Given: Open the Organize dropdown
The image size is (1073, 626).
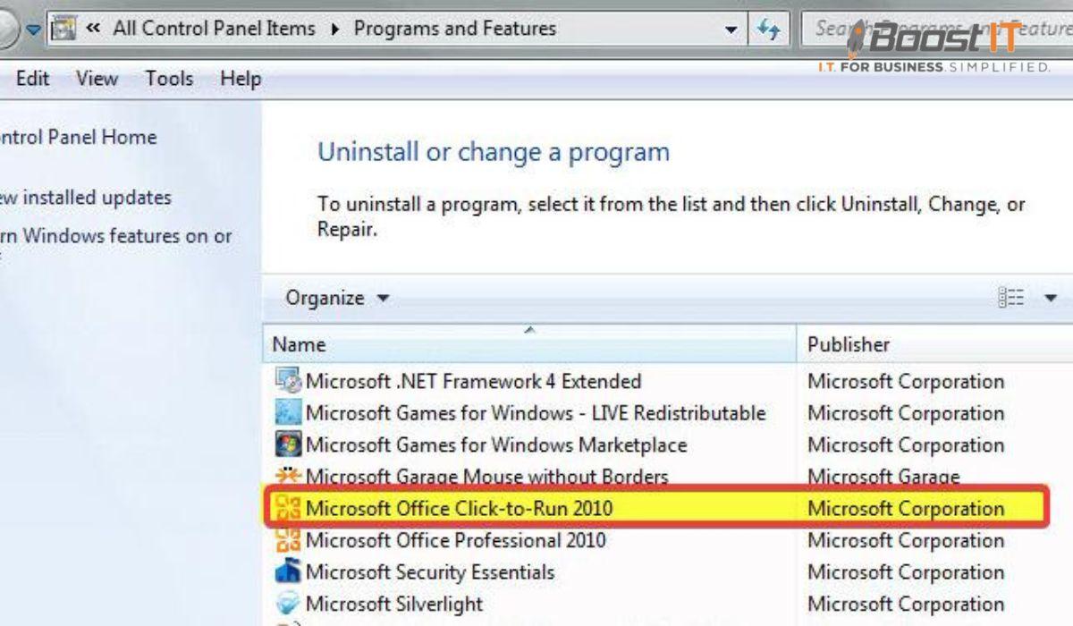Looking at the screenshot, I should [337, 298].
